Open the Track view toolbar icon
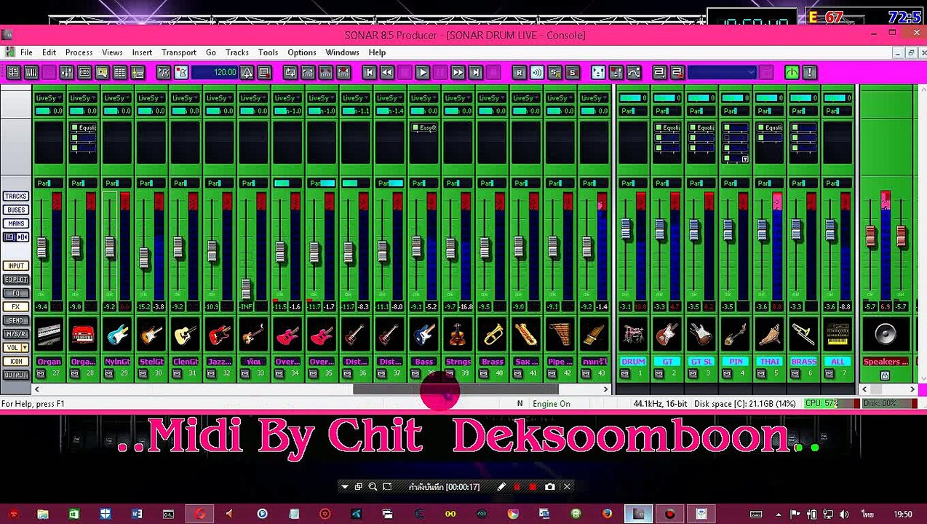 (x=13, y=72)
